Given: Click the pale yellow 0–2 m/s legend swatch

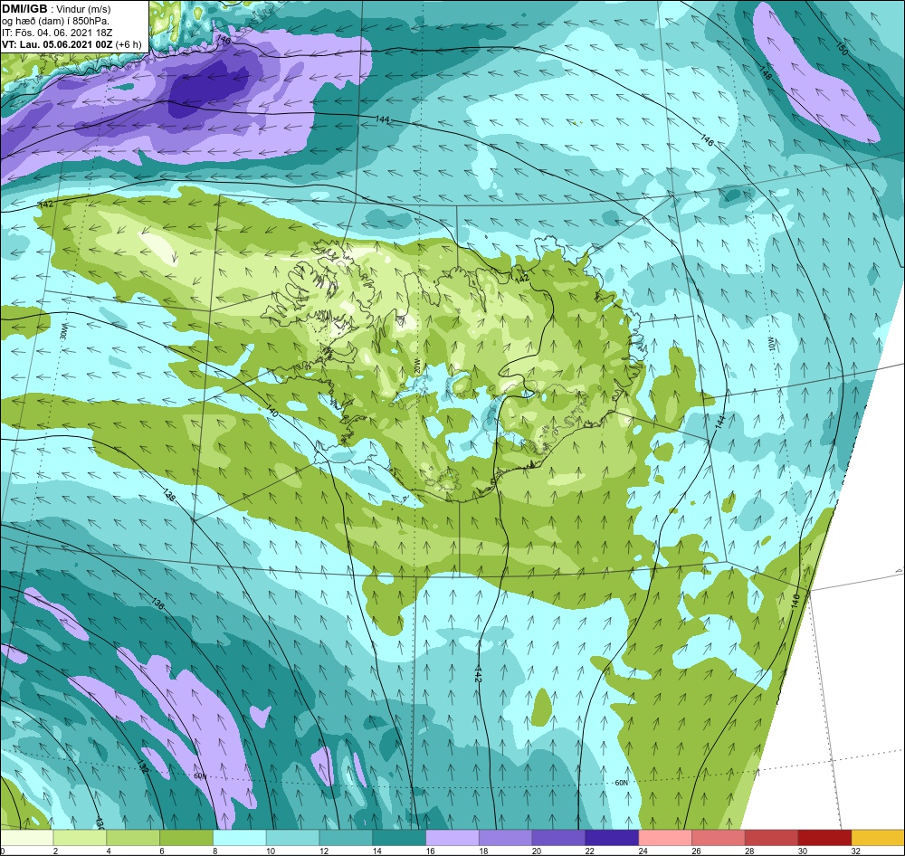Looking at the screenshot, I should click(26, 838).
